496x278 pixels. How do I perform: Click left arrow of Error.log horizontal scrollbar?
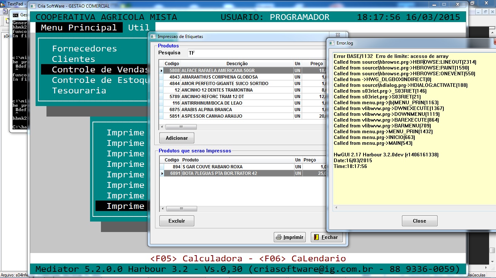point(336,208)
